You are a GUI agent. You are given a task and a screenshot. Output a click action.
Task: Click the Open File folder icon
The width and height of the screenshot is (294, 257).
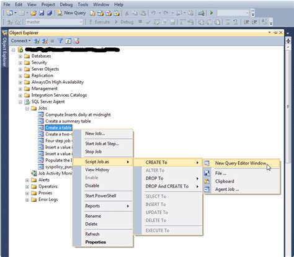pyautogui.click(x=33, y=13)
